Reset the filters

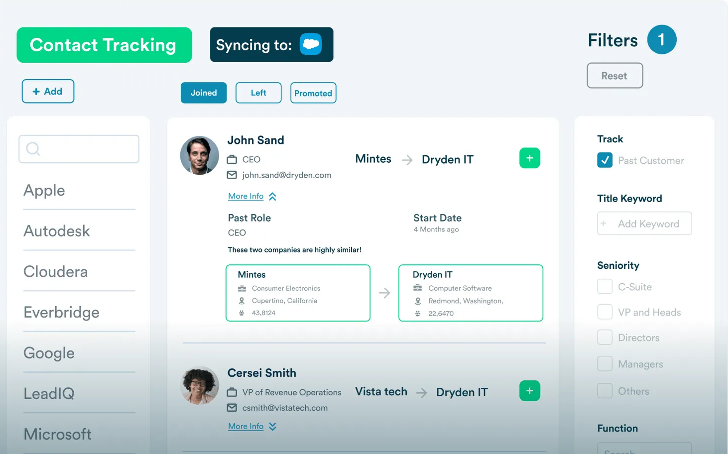(x=615, y=76)
